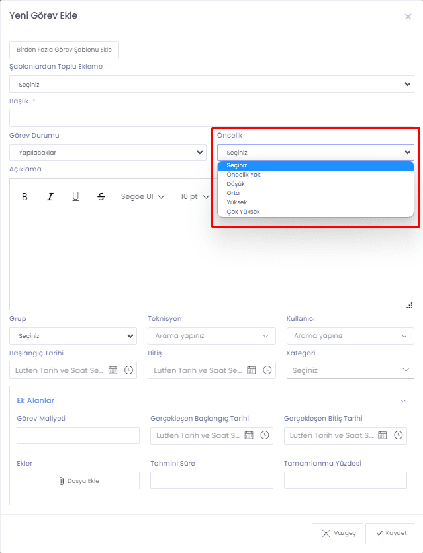423x553 pixels.
Task: Choose Yüksek priority option
Action: point(315,202)
